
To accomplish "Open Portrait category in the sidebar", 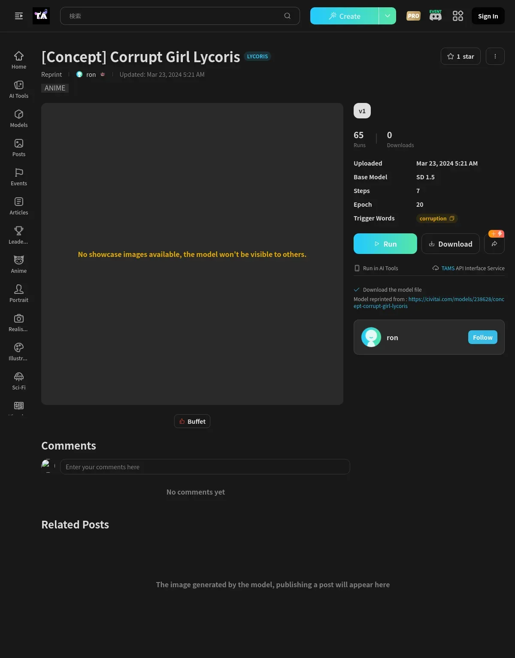I will [19, 294].
